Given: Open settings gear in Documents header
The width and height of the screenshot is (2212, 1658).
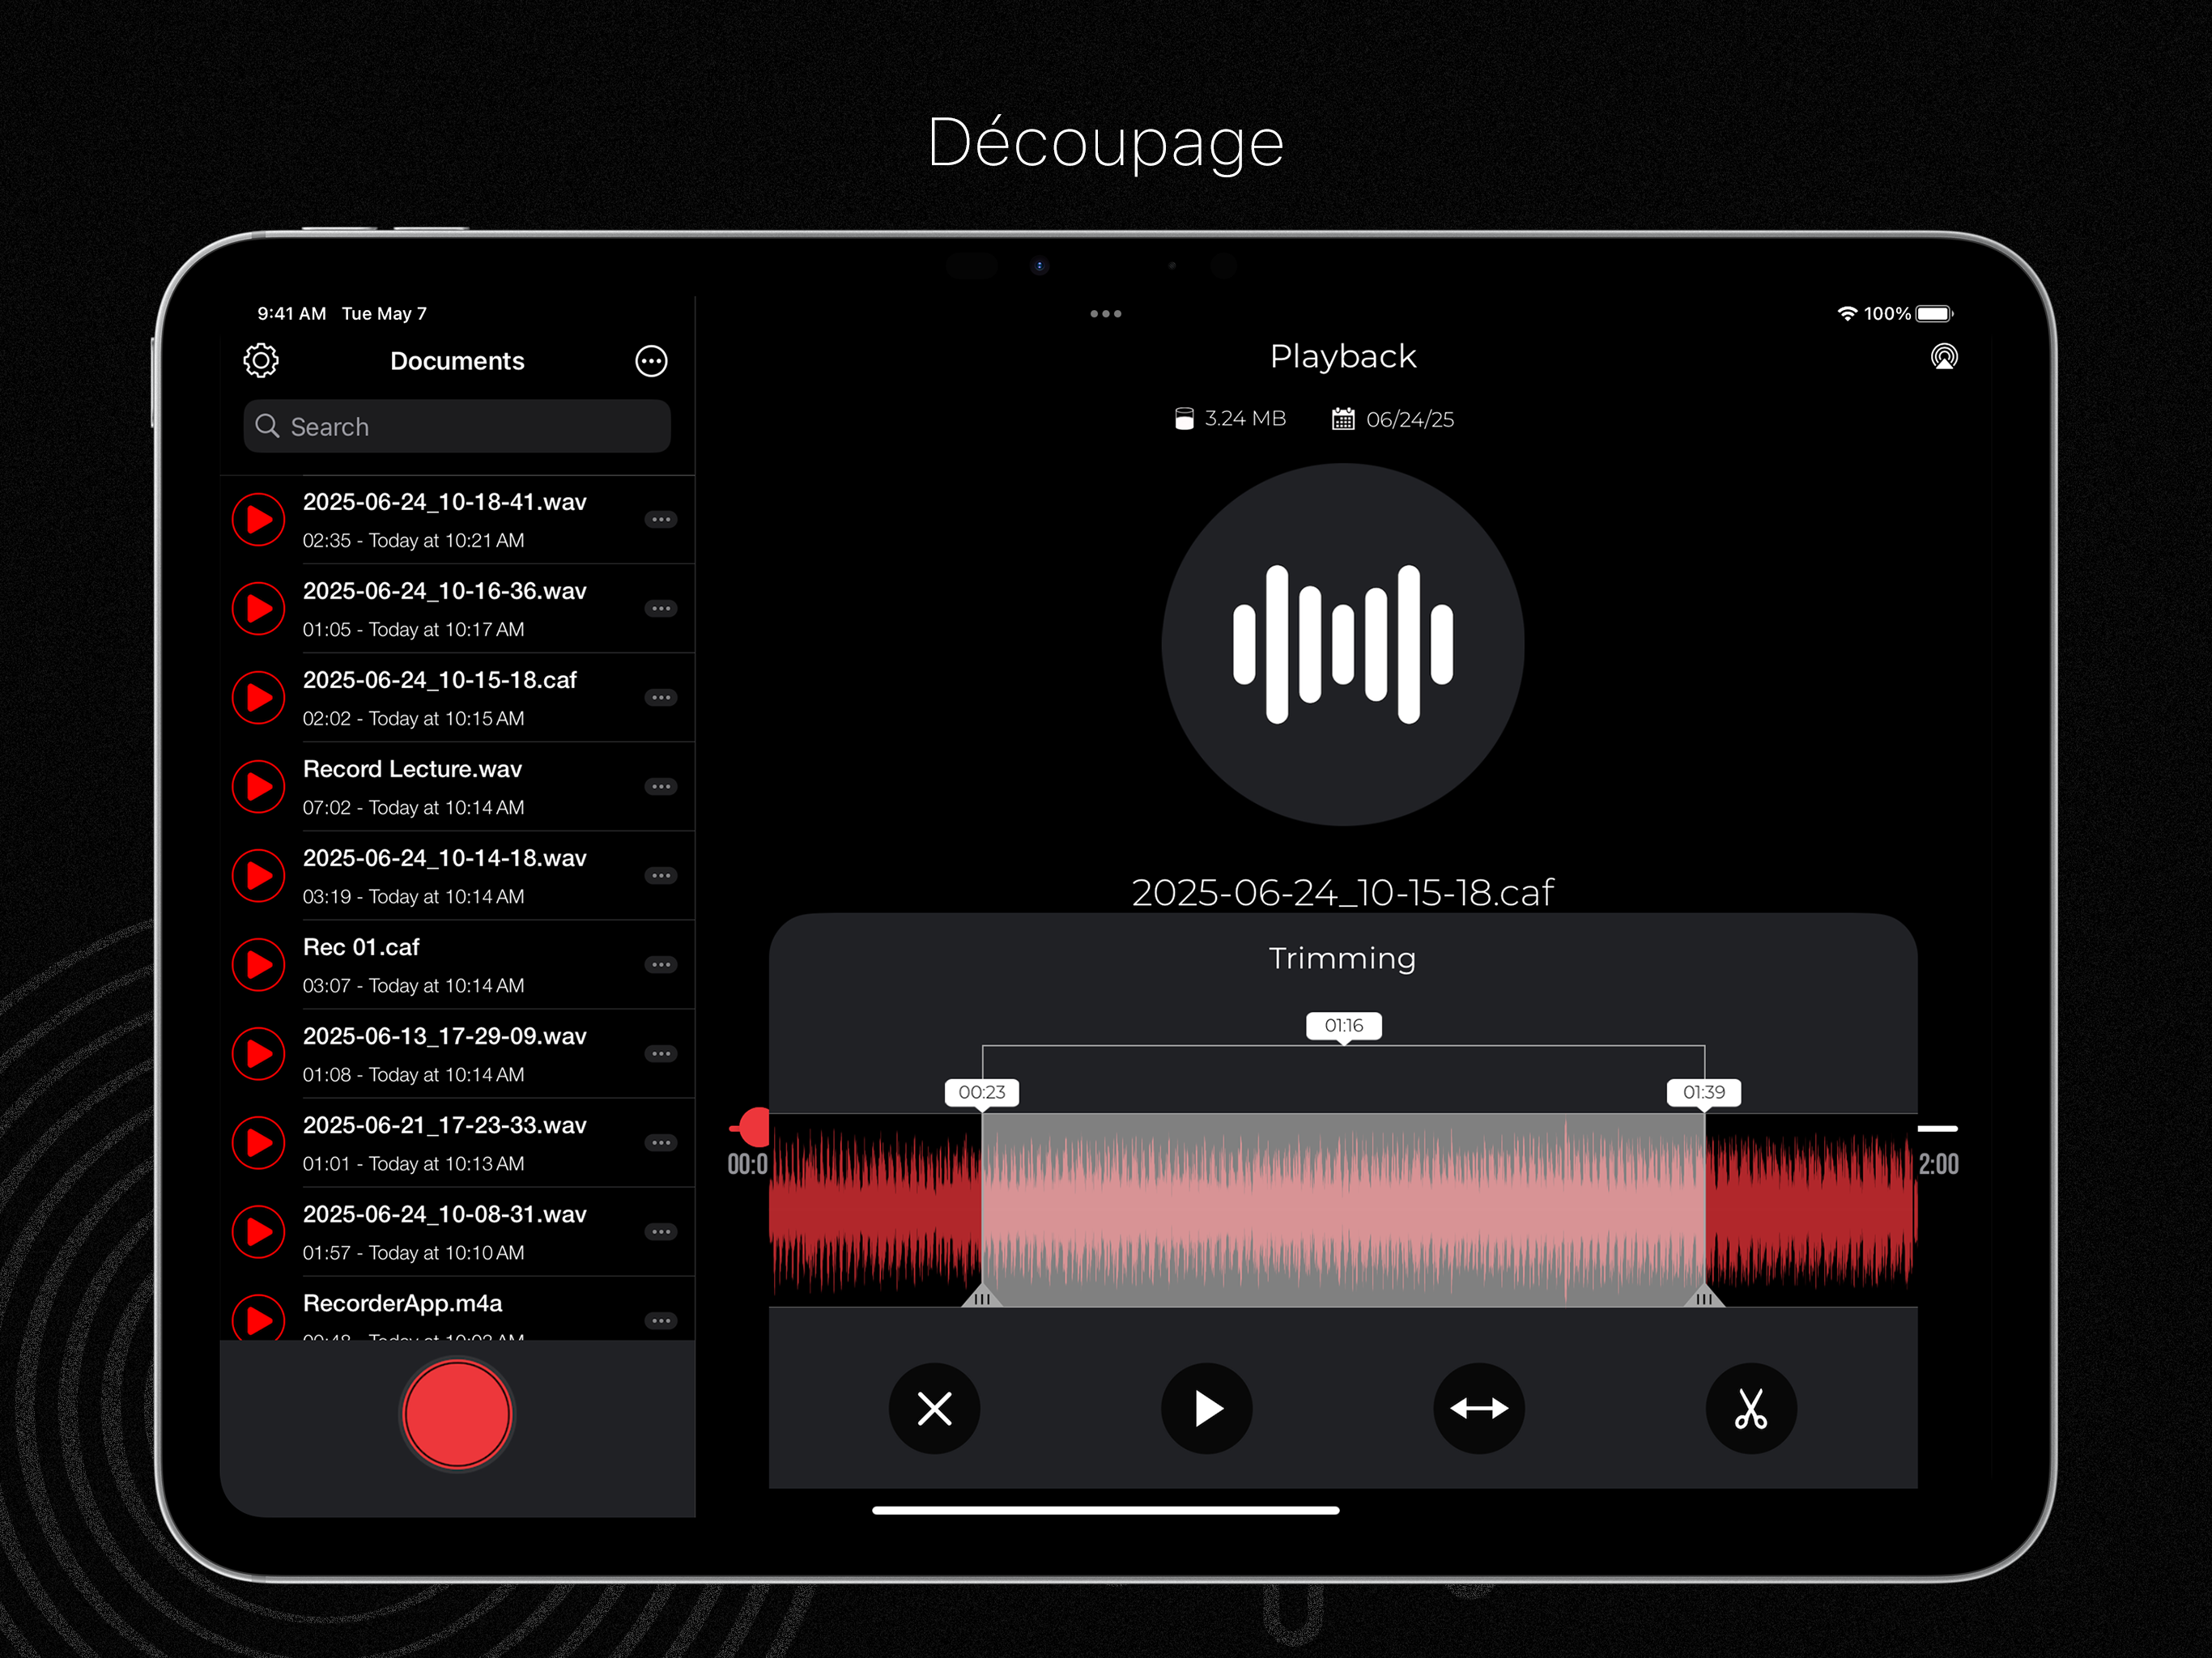Looking at the screenshot, I should click(261, 361).
